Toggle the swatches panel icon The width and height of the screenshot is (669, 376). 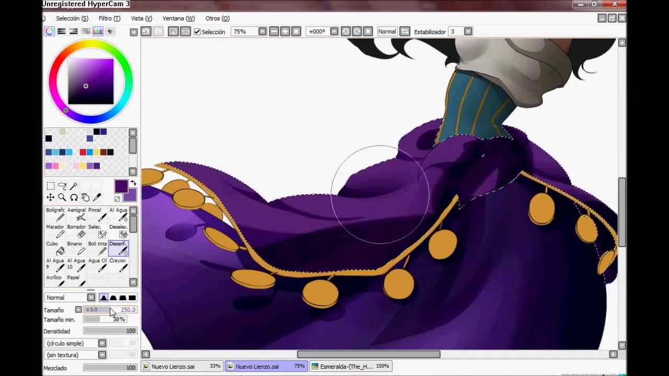point(98,31)
